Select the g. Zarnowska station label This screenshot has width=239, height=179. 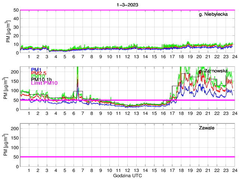pos(213,71)
